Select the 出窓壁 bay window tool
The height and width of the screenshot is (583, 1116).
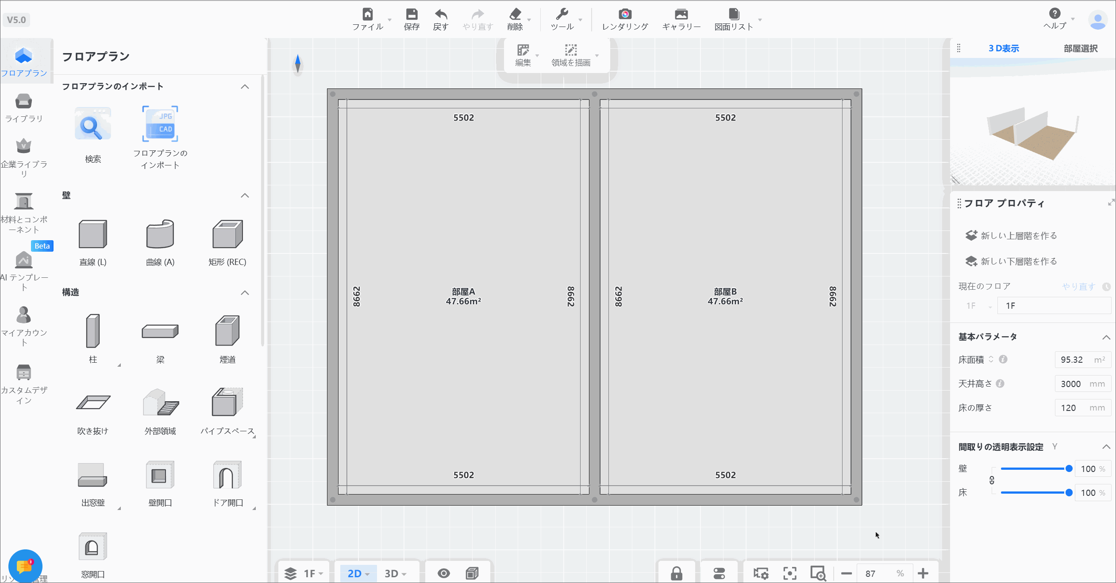(x=93, y=475)
